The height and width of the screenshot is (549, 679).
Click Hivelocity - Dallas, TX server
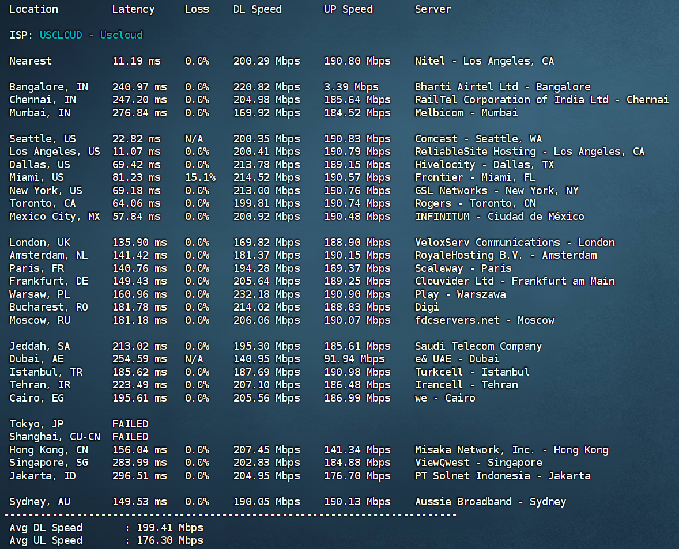pyautogui.click(x=485, y=165)
